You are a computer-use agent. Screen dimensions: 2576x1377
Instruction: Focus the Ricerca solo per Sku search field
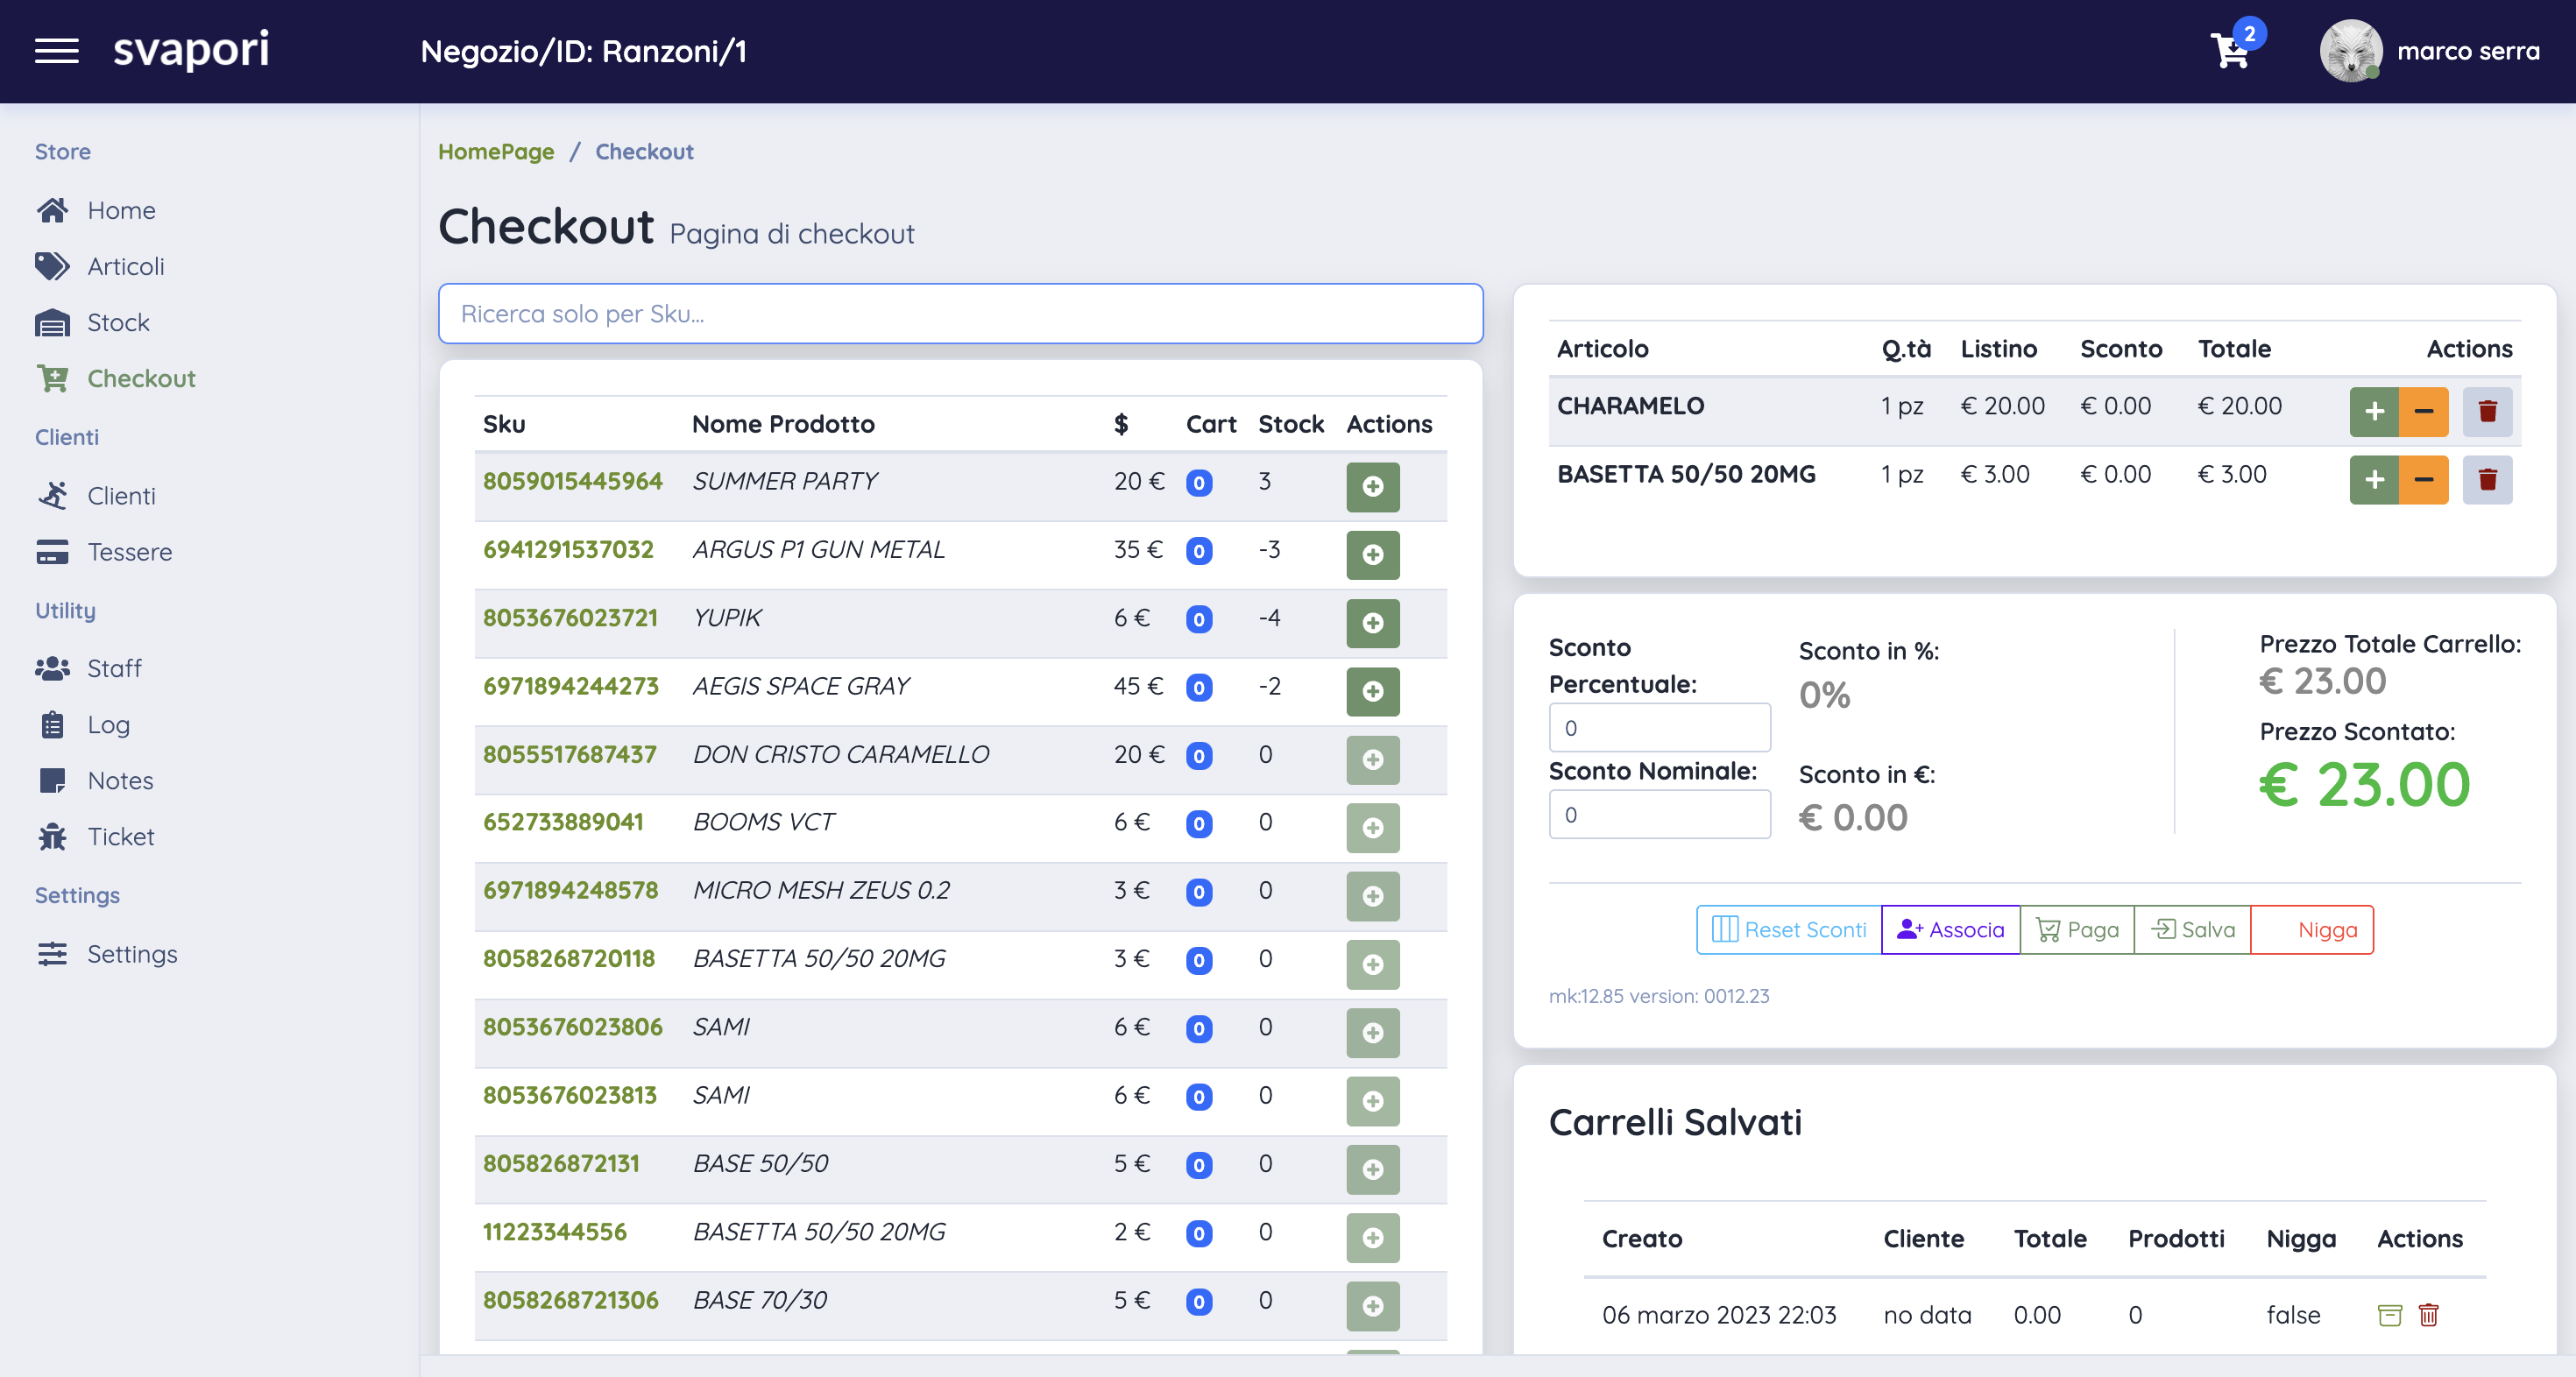point(960,314)
